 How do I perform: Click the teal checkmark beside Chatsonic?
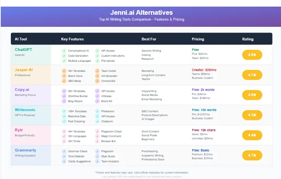click(x=97, y=122)
